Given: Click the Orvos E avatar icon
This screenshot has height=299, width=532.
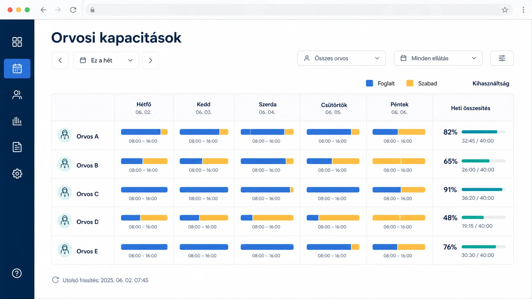Looking at the screenshot, I should [65, 250].
